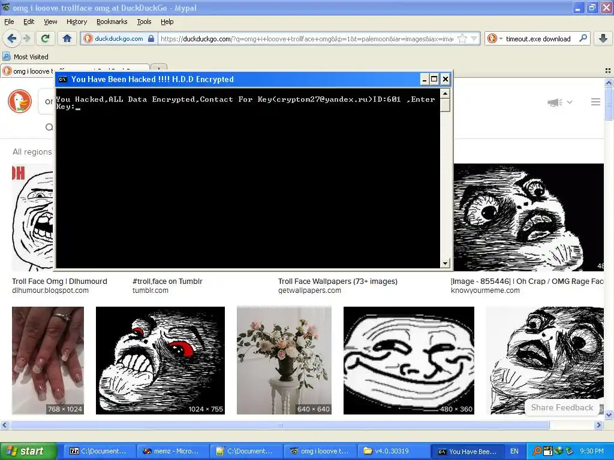Image resolution: width=614 pixels, height=460 pixels.
Task: Click the search magnifier in the search box
Action: pos(583,38)
